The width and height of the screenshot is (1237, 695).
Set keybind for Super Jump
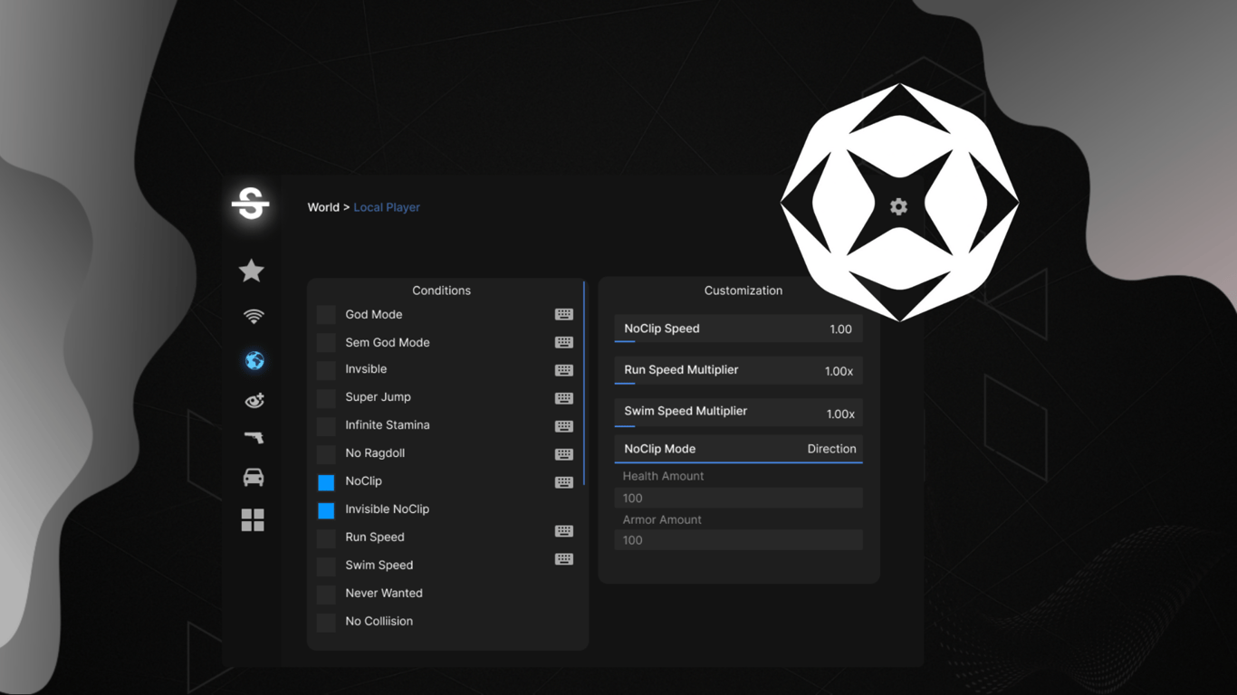[x=564, y=398]
